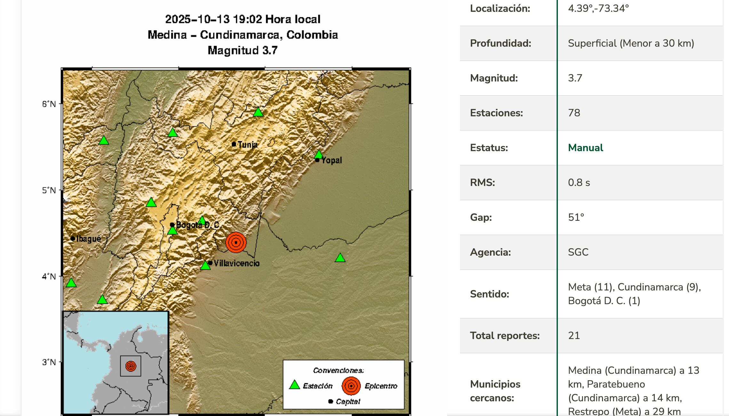Viewport: 729px width, 416px height.
Task: Click the Sentido departments list cell
Action: pyautogui.click(x=634, y=294)
